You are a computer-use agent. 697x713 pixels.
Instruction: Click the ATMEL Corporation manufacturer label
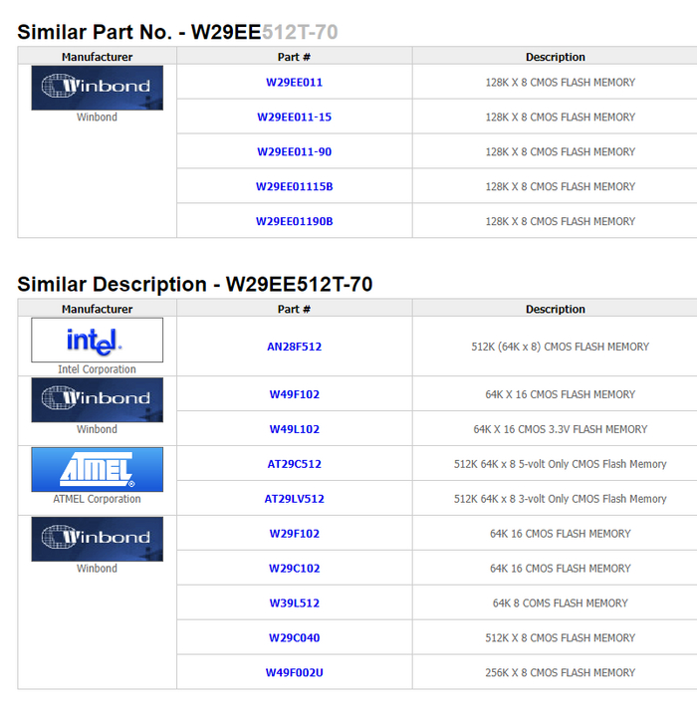pos(97,499)
